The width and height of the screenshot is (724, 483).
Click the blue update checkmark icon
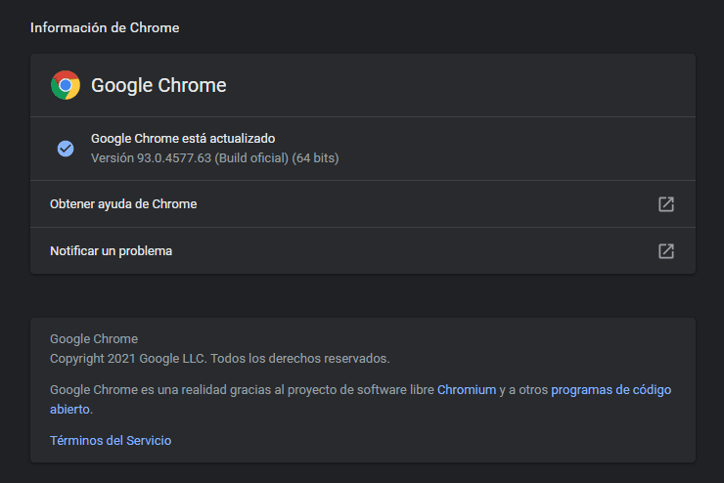(x=66, y=149)
